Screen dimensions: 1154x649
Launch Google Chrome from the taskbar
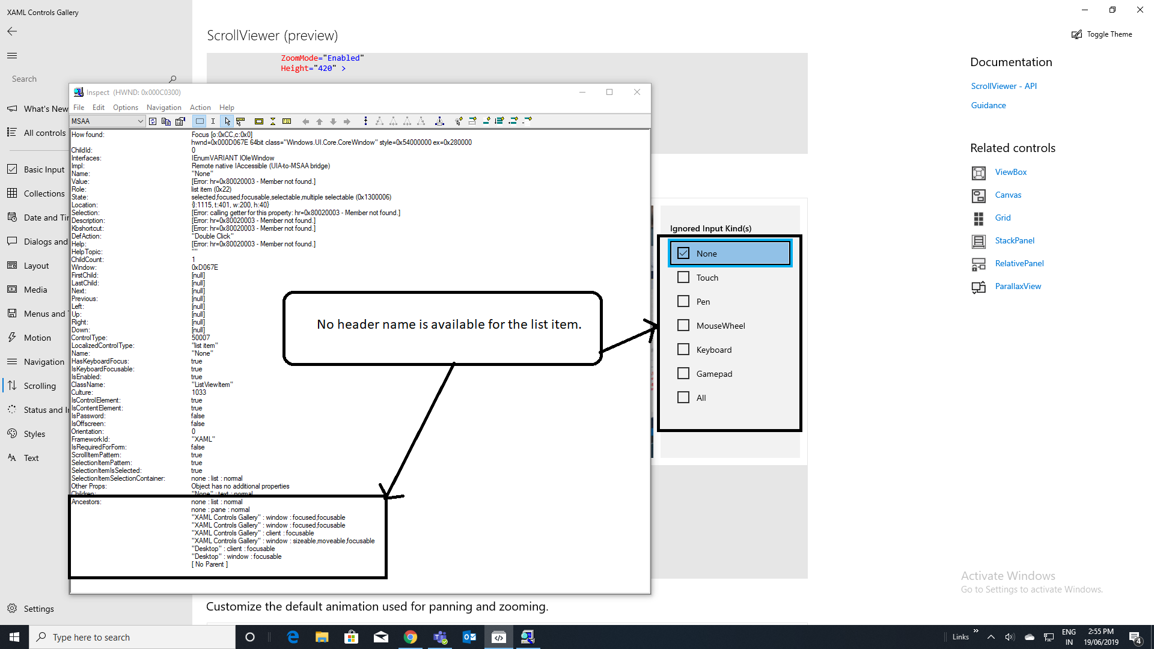(x=411, y=636)
